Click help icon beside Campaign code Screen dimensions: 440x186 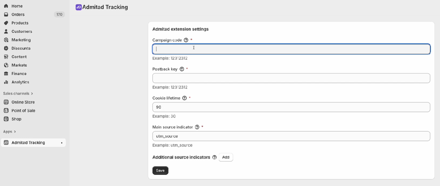(186, 40)
